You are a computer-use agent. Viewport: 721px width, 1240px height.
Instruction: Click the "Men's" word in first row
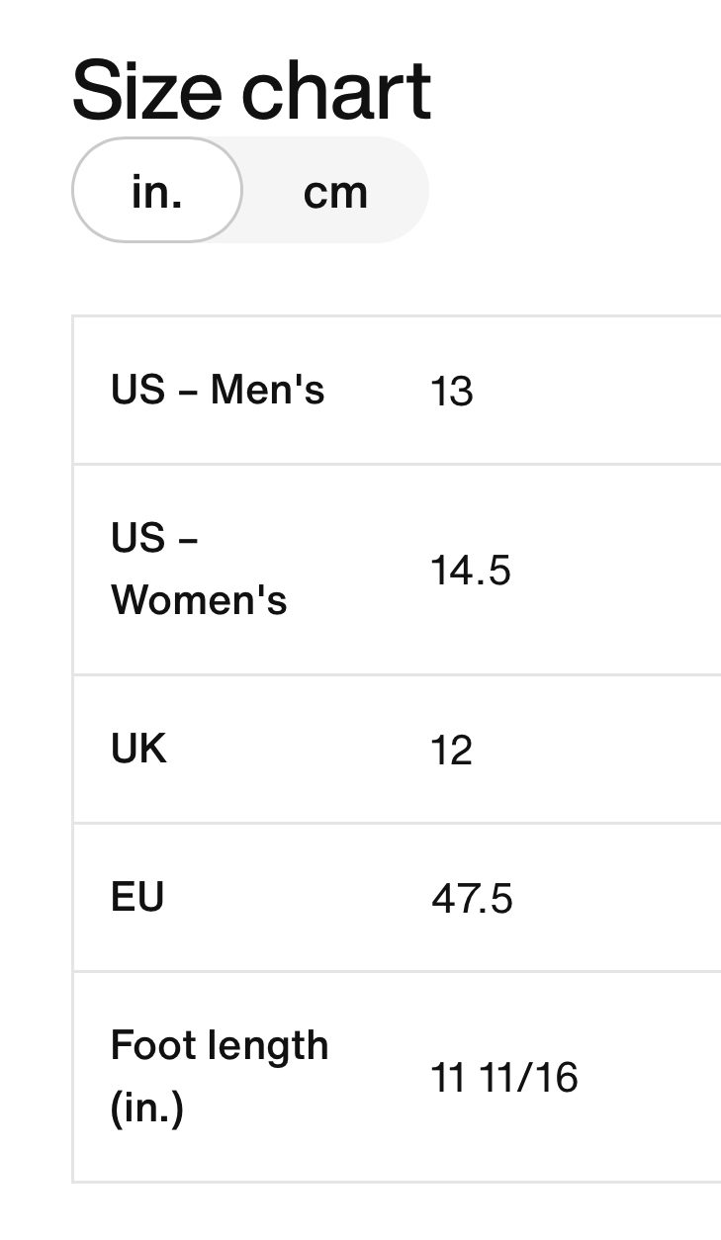coord(267,390)
